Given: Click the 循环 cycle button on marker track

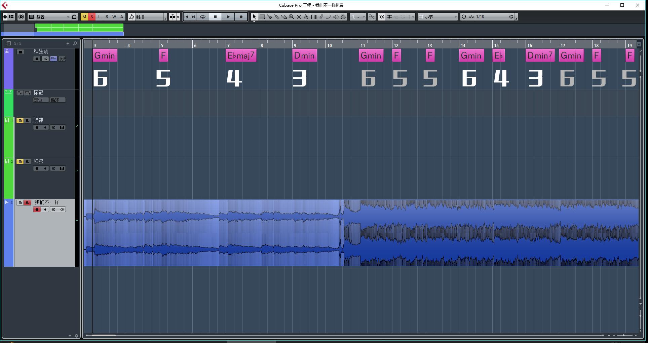Looking at the screenshot, I should pyautogui.click(x=58, y=100).
